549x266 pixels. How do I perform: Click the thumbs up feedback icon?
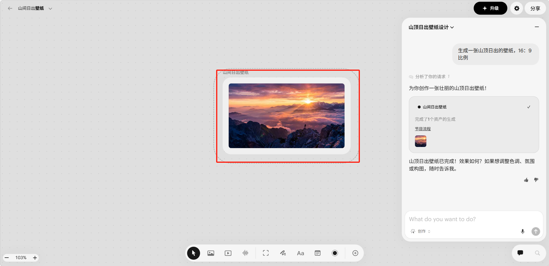click(526, 180)
